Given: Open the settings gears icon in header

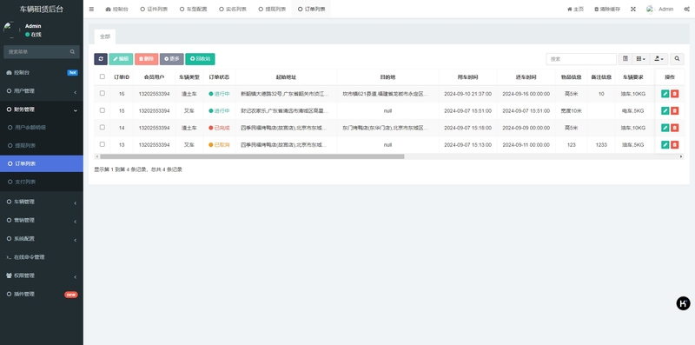Looking at the screenshot, I should tap(686, 9).
